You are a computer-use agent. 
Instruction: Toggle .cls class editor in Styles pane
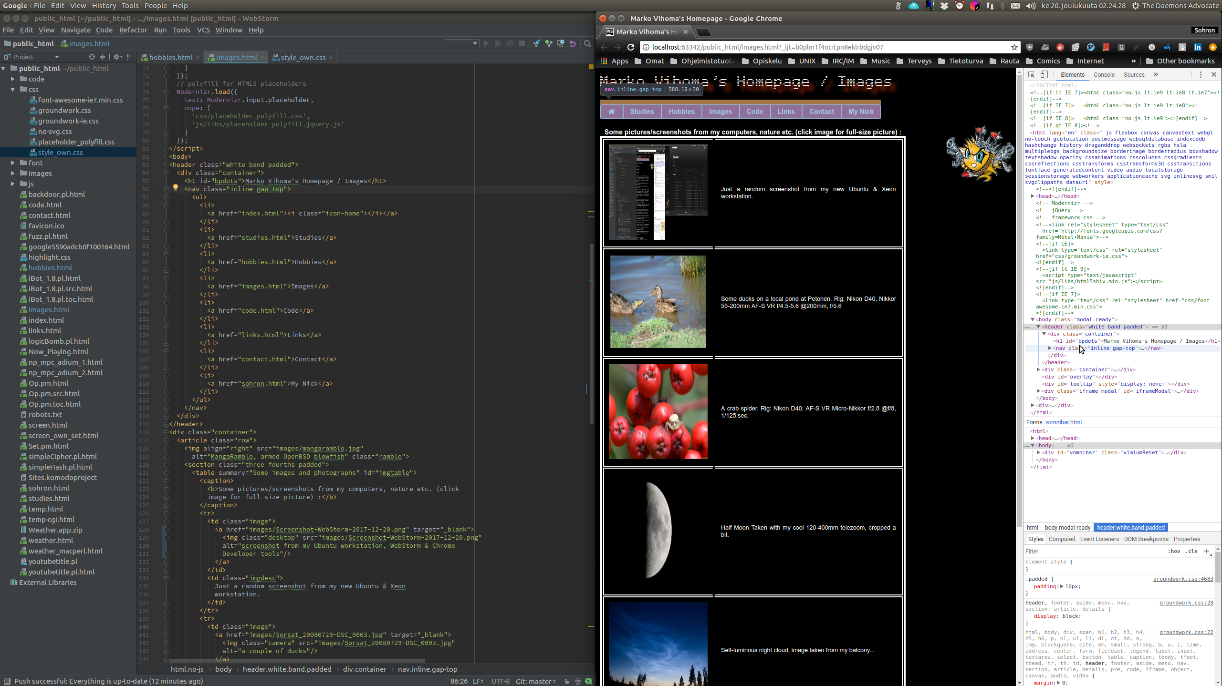[1191, 552]
